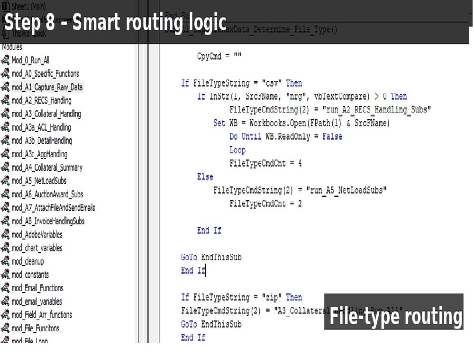Click the mod_File_Funcitons module icon
474x355 pixels.
tap(5, 328)
